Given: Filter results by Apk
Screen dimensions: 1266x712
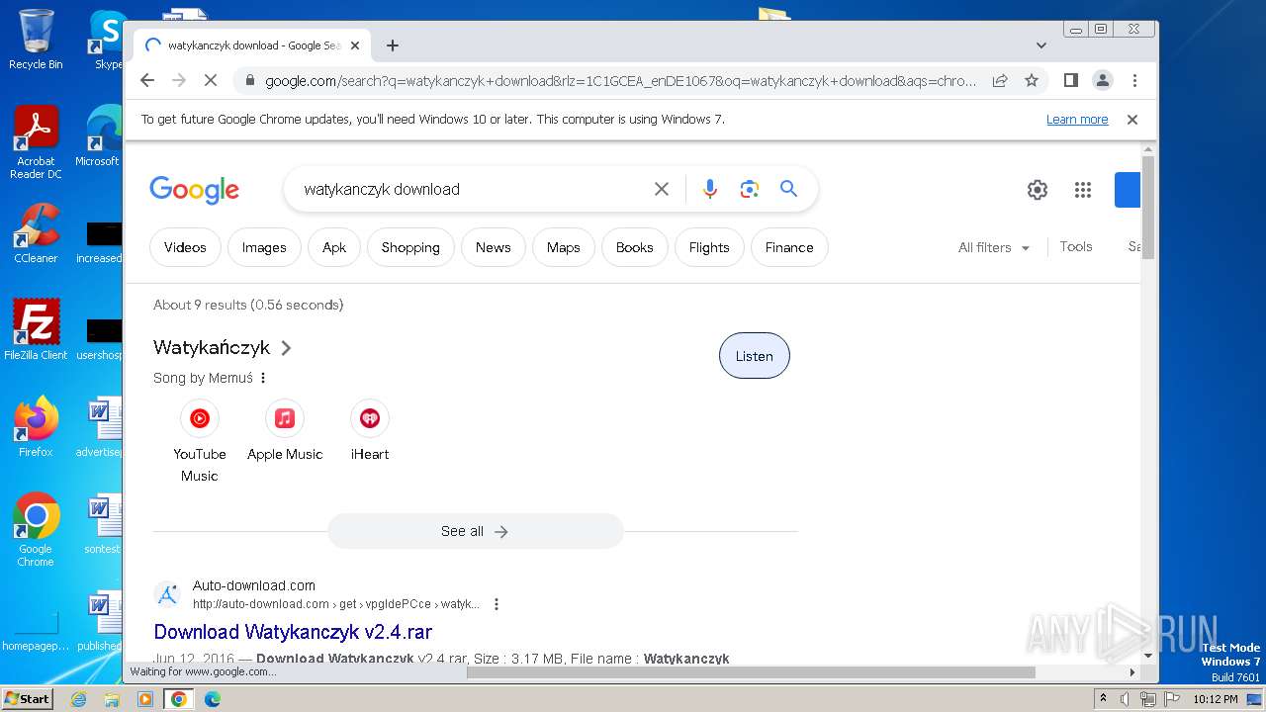Looking at the screenshot, I should (x=334, y=247).
